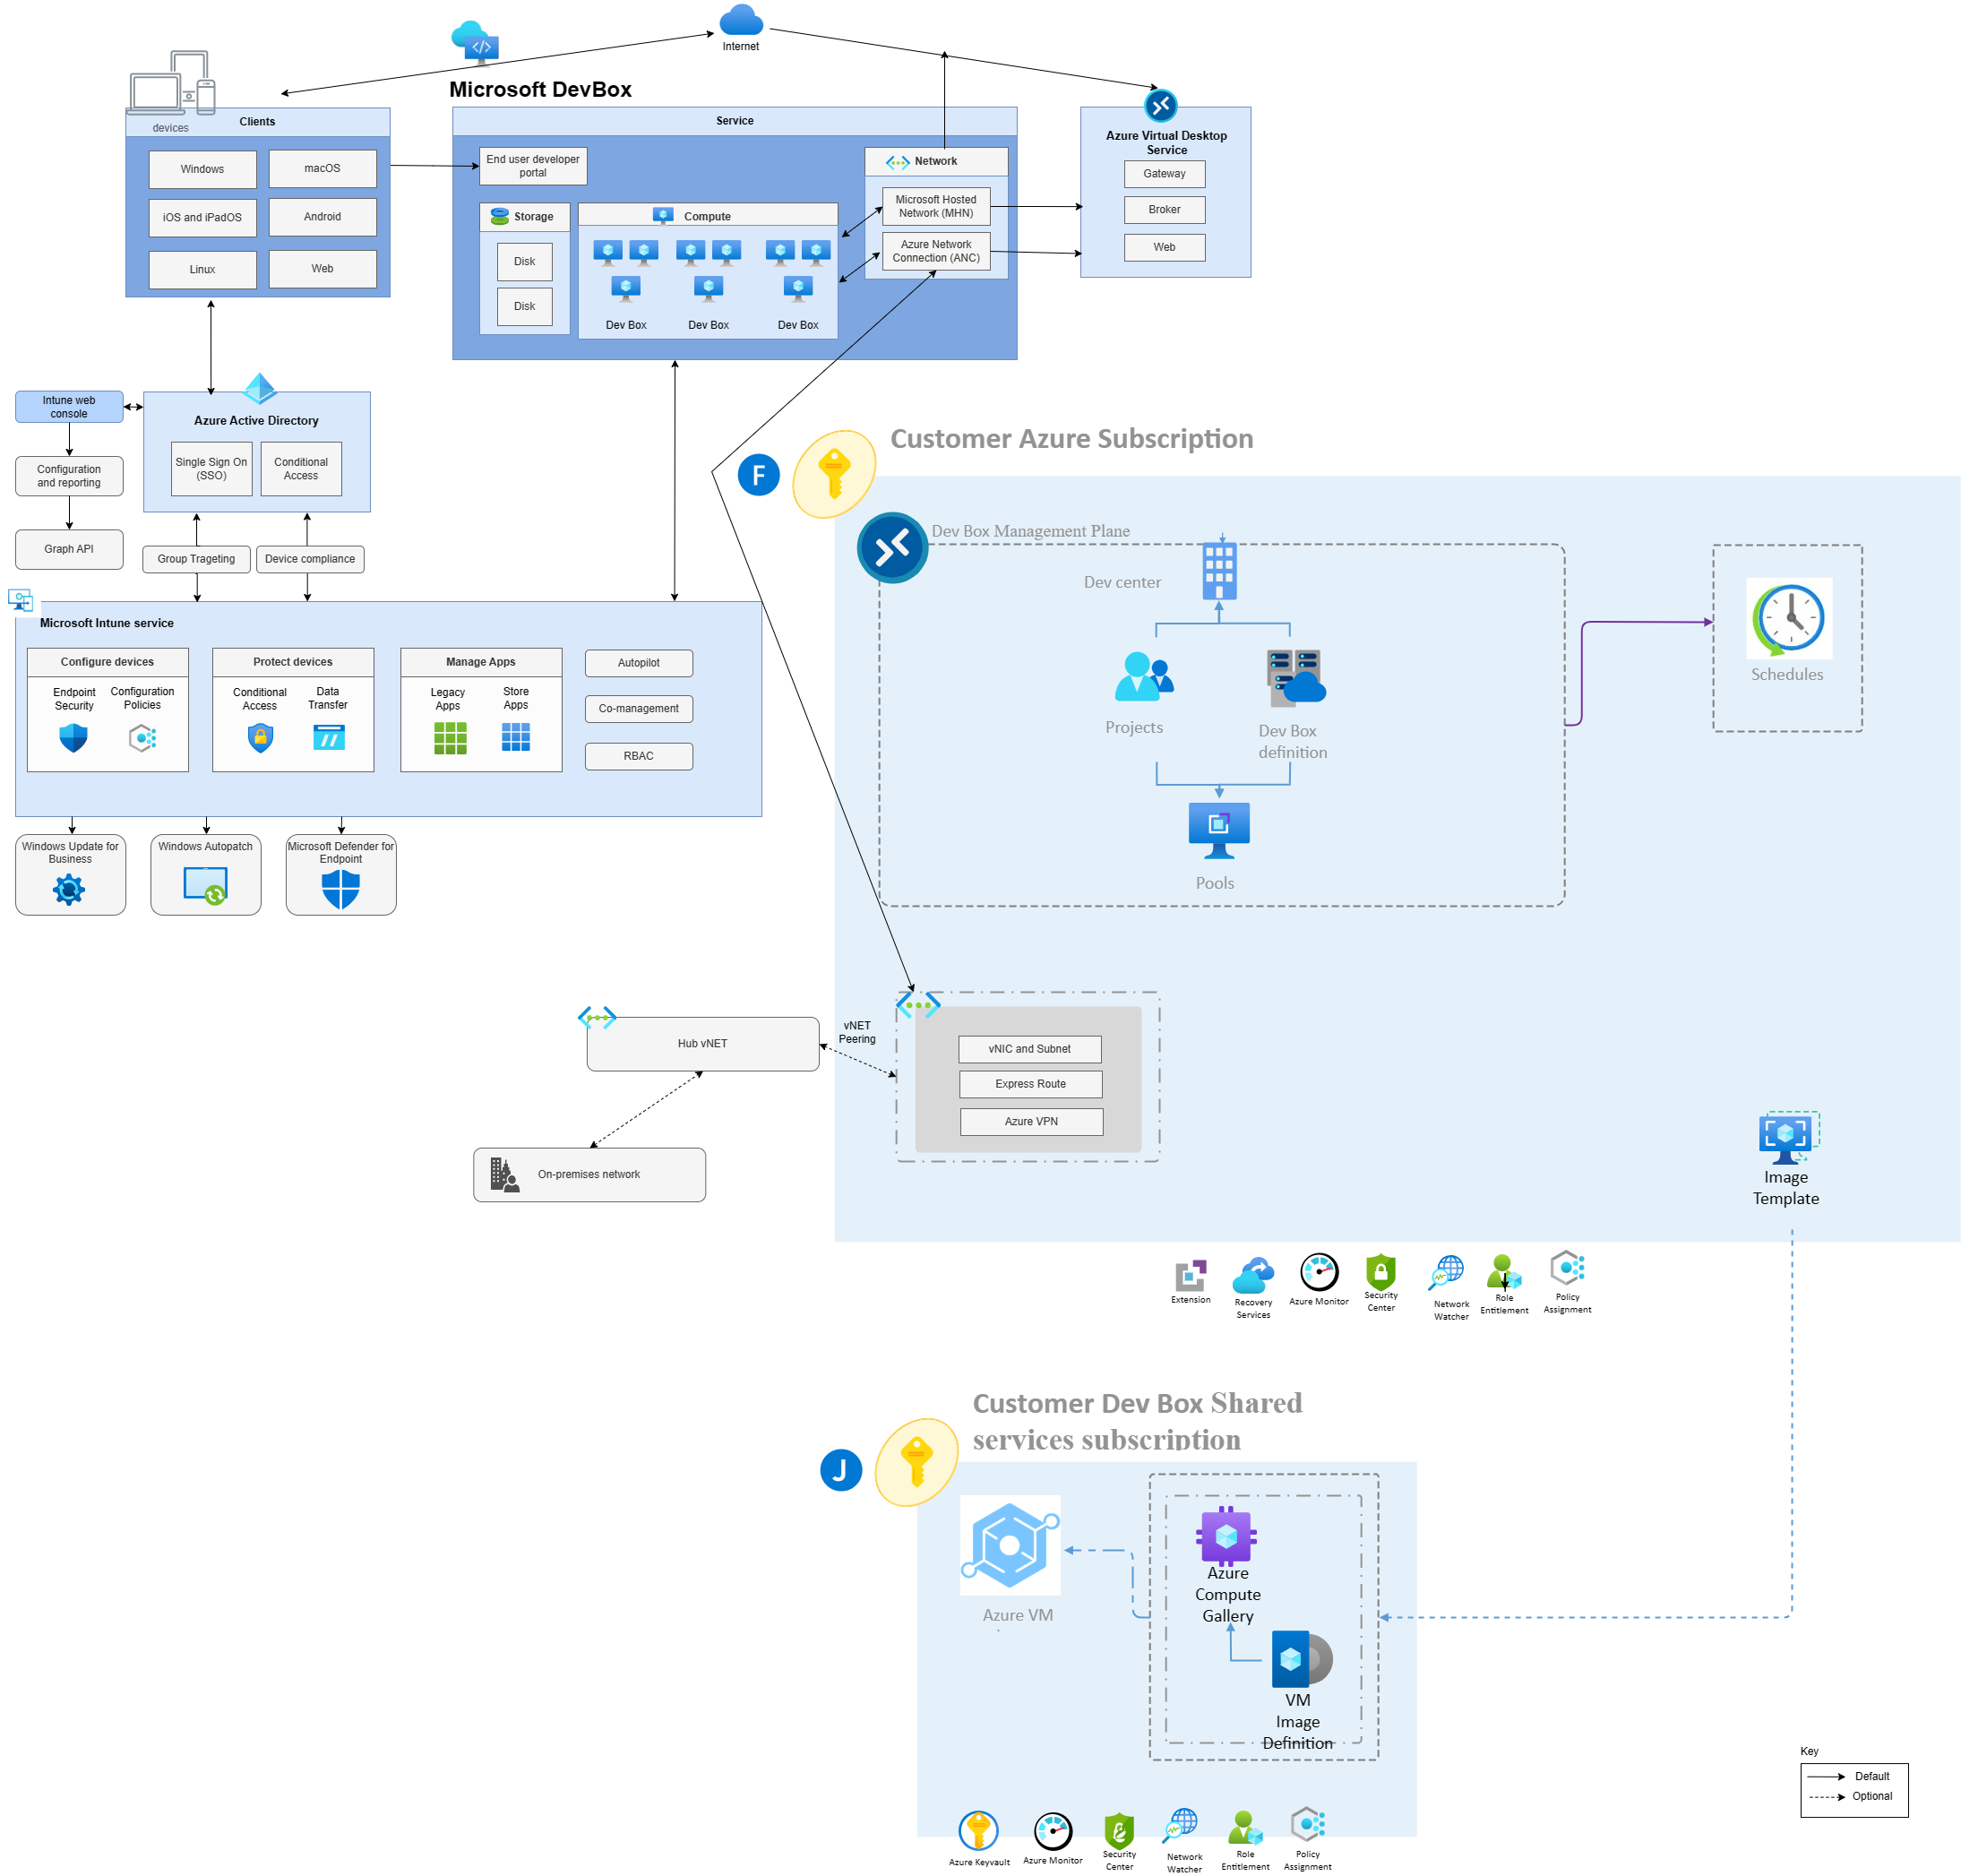Click the Schedules clock icon

tap(1788, 619)
